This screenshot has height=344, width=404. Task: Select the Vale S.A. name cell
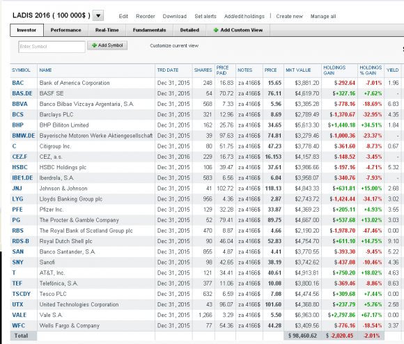point(51,315)
